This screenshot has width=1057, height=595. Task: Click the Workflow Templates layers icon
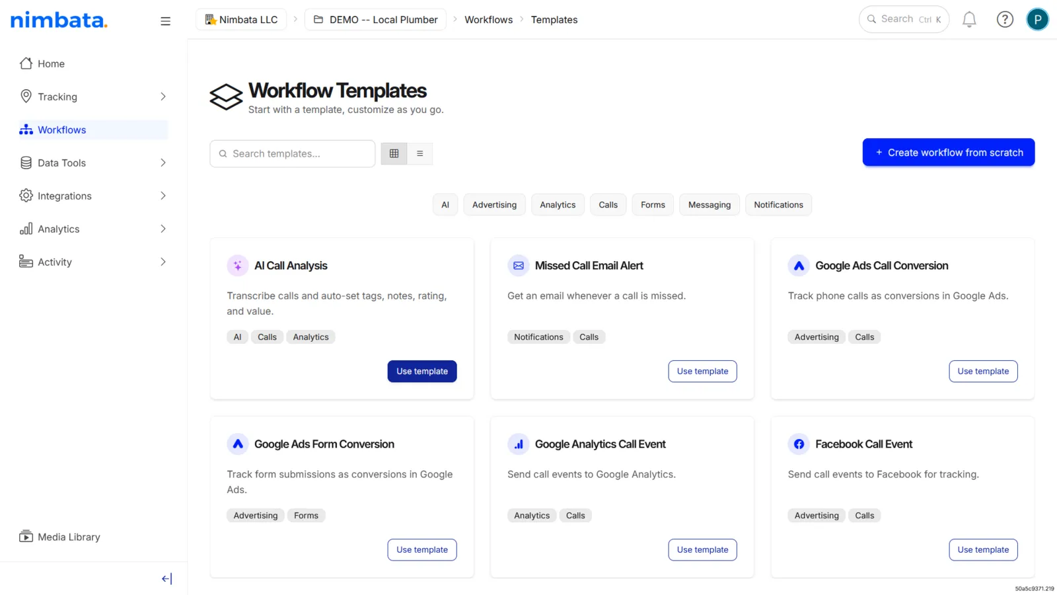(x=226, y=97)
